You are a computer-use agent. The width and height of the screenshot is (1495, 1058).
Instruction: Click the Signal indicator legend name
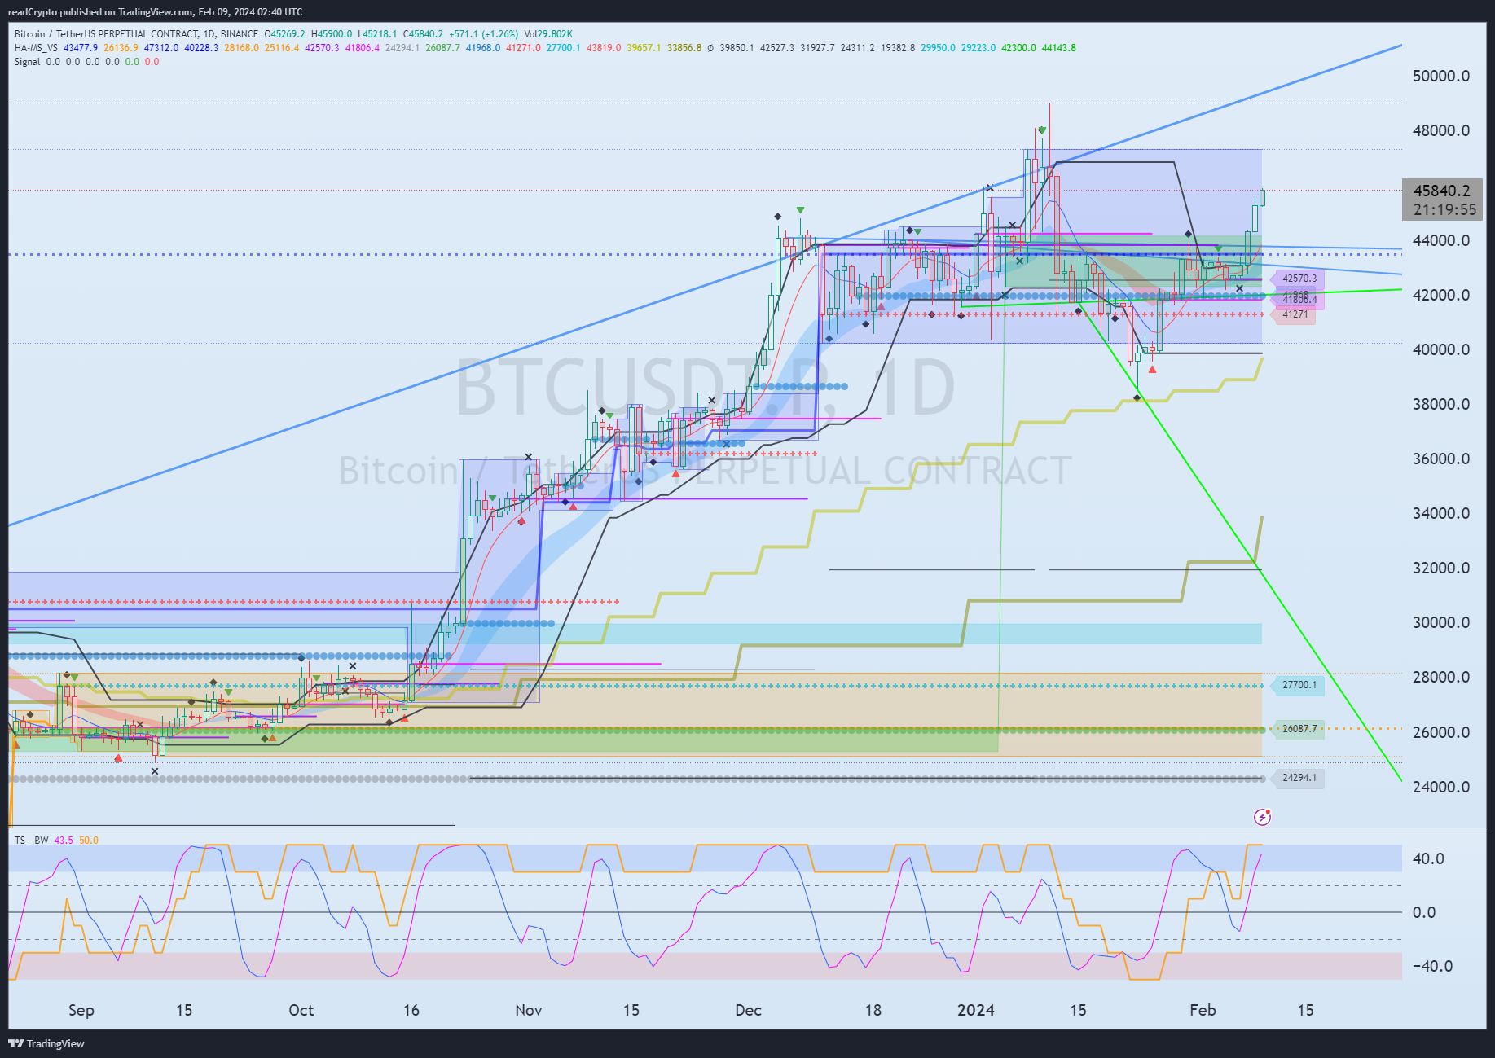click(27, 62)
